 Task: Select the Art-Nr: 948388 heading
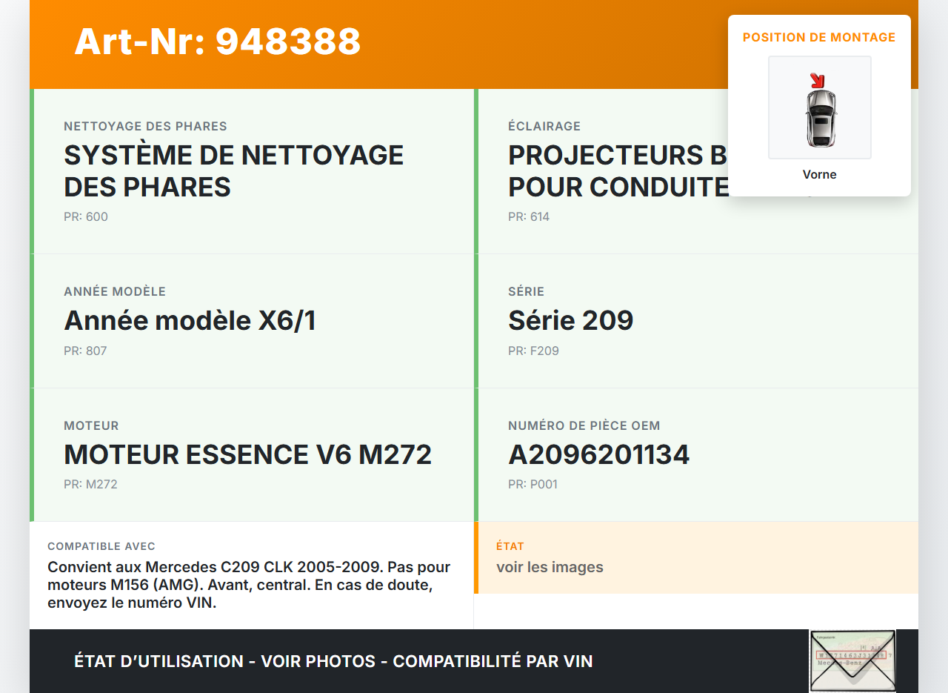coord(217,42)
